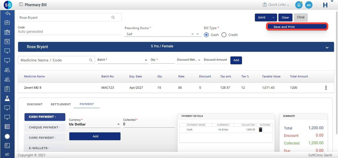Open three-dot menu for Zevert MD 8
338x158 pixels.
pyautogui.click(x=326, y=88)
